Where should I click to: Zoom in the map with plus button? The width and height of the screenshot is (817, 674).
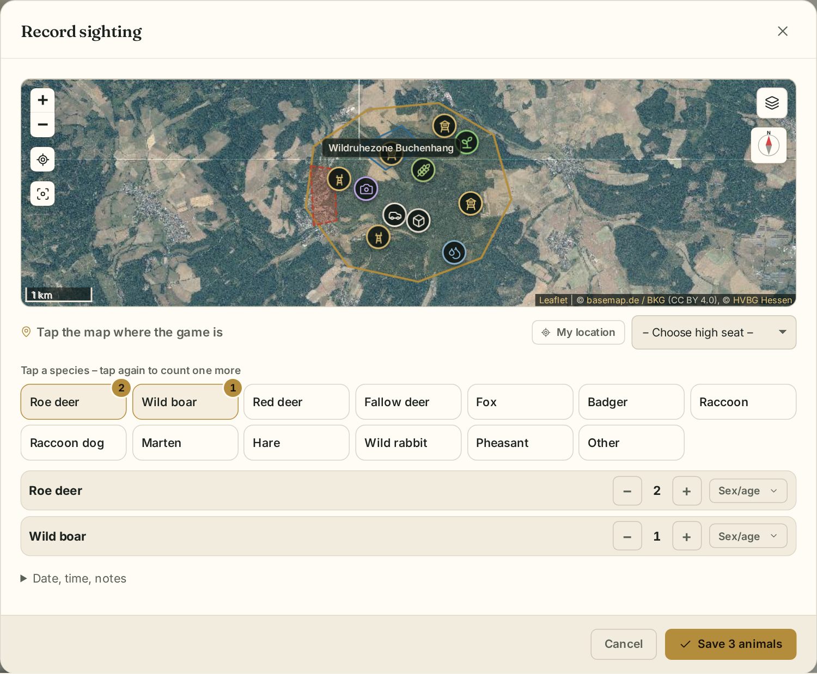click(x=42, y=100)
